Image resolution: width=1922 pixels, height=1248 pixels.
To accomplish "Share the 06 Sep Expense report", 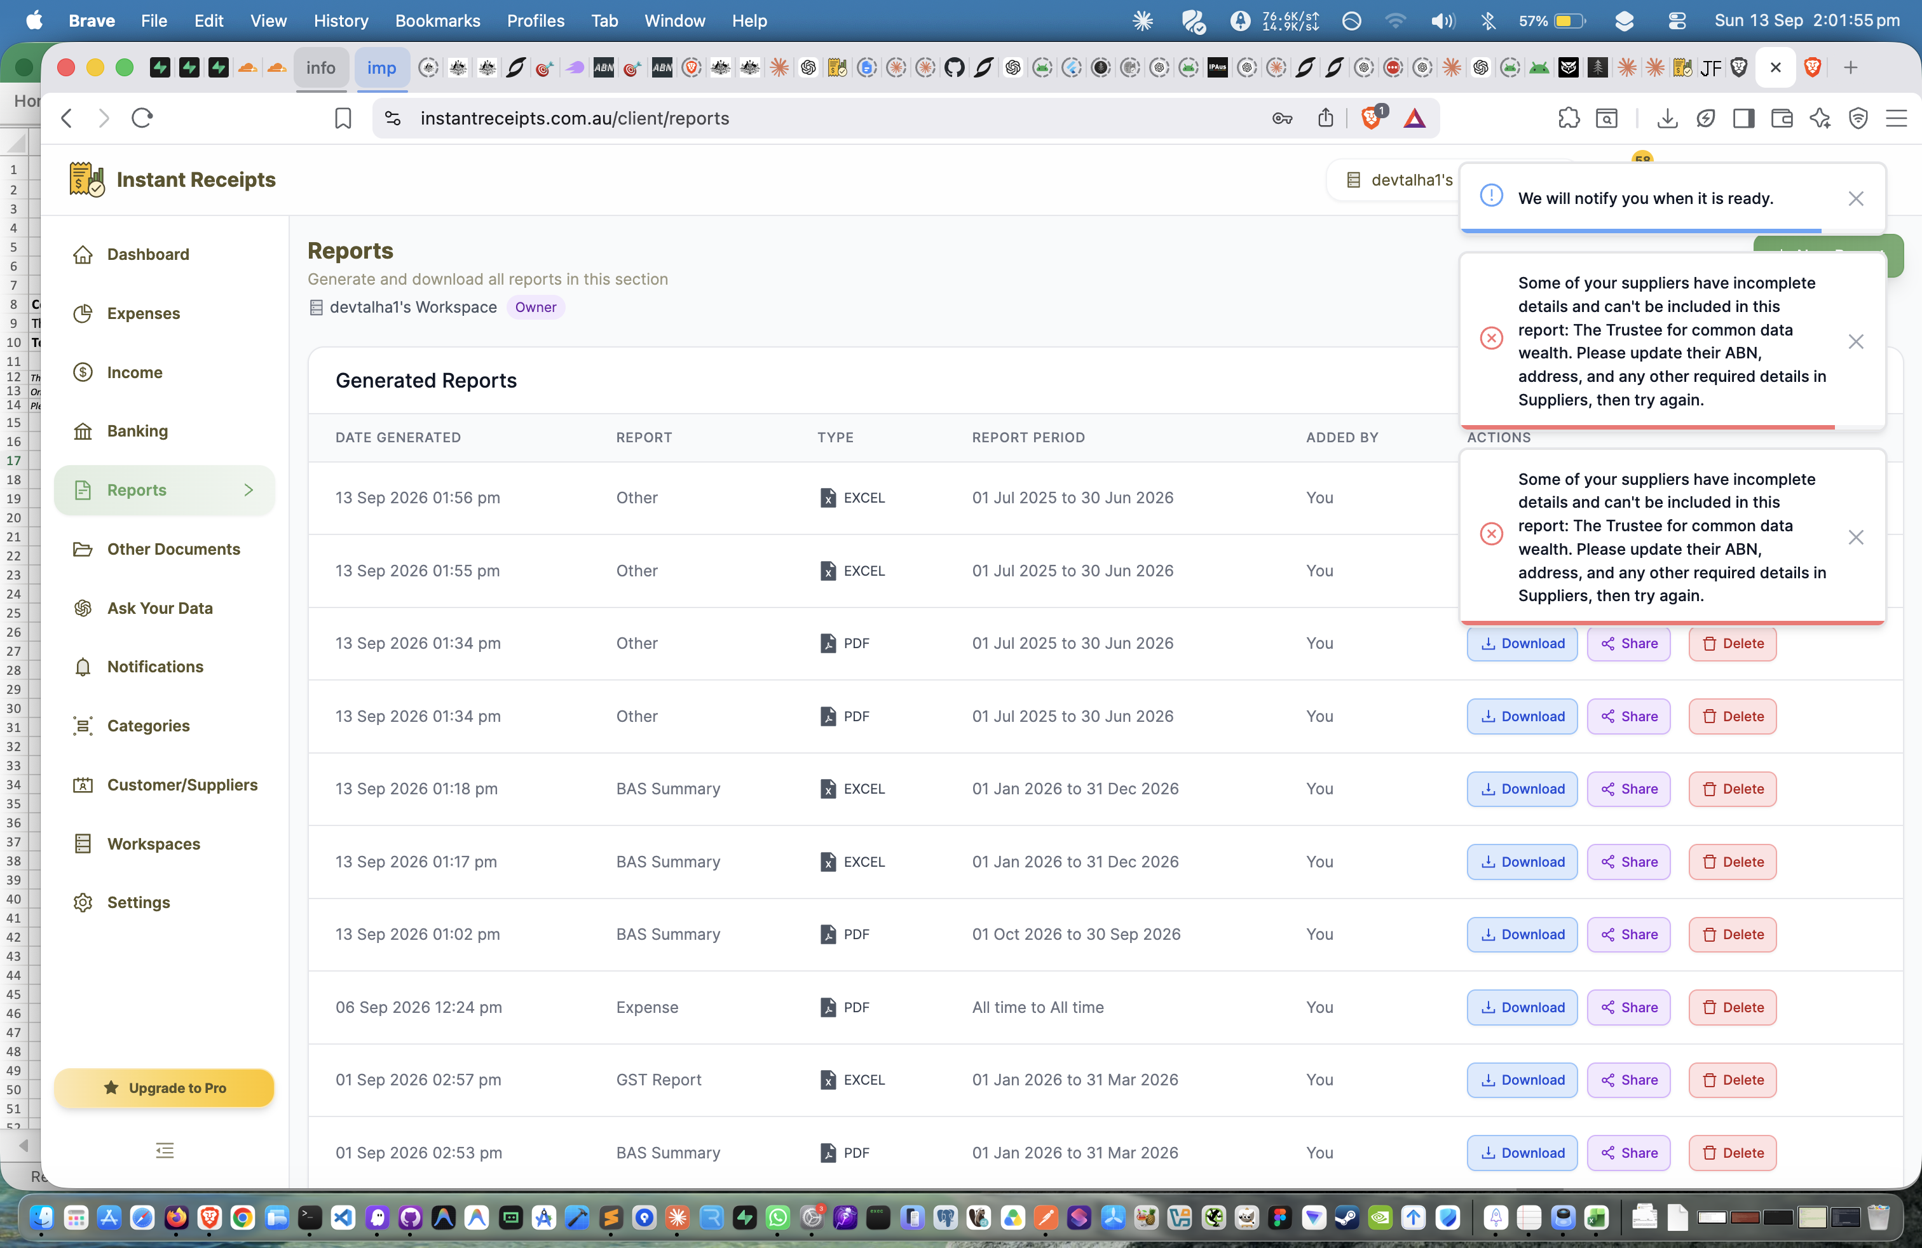I will pyautogui.click(x=1628, y=1007).
